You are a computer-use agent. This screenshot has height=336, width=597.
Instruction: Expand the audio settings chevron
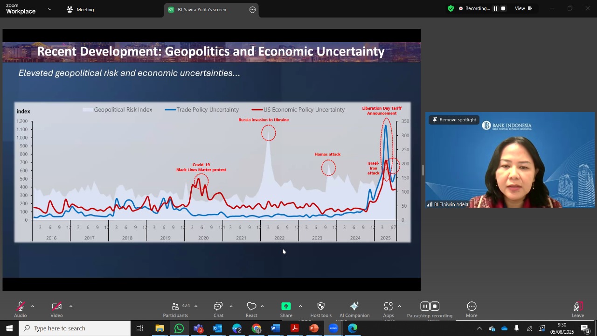tap(33, 307)
